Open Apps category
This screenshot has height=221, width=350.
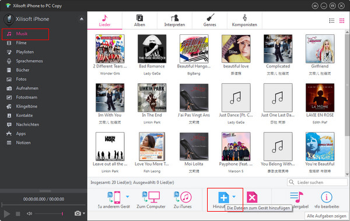[x=21, y=134]
